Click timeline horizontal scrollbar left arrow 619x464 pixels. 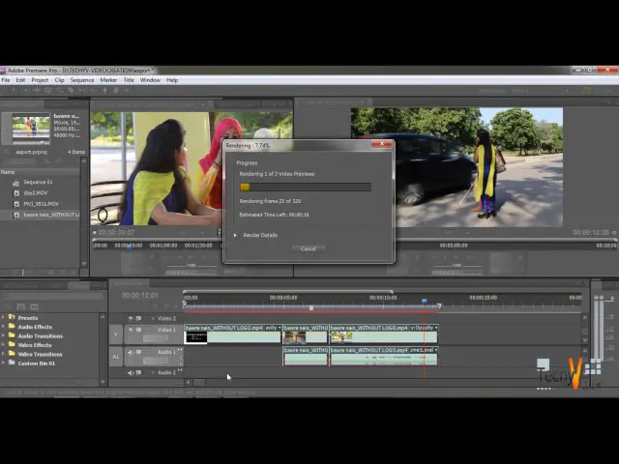[189, 382]
